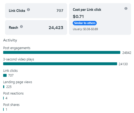Click the Landing page views label
This screenshot has height=113, width=134.
pos(18,82)
